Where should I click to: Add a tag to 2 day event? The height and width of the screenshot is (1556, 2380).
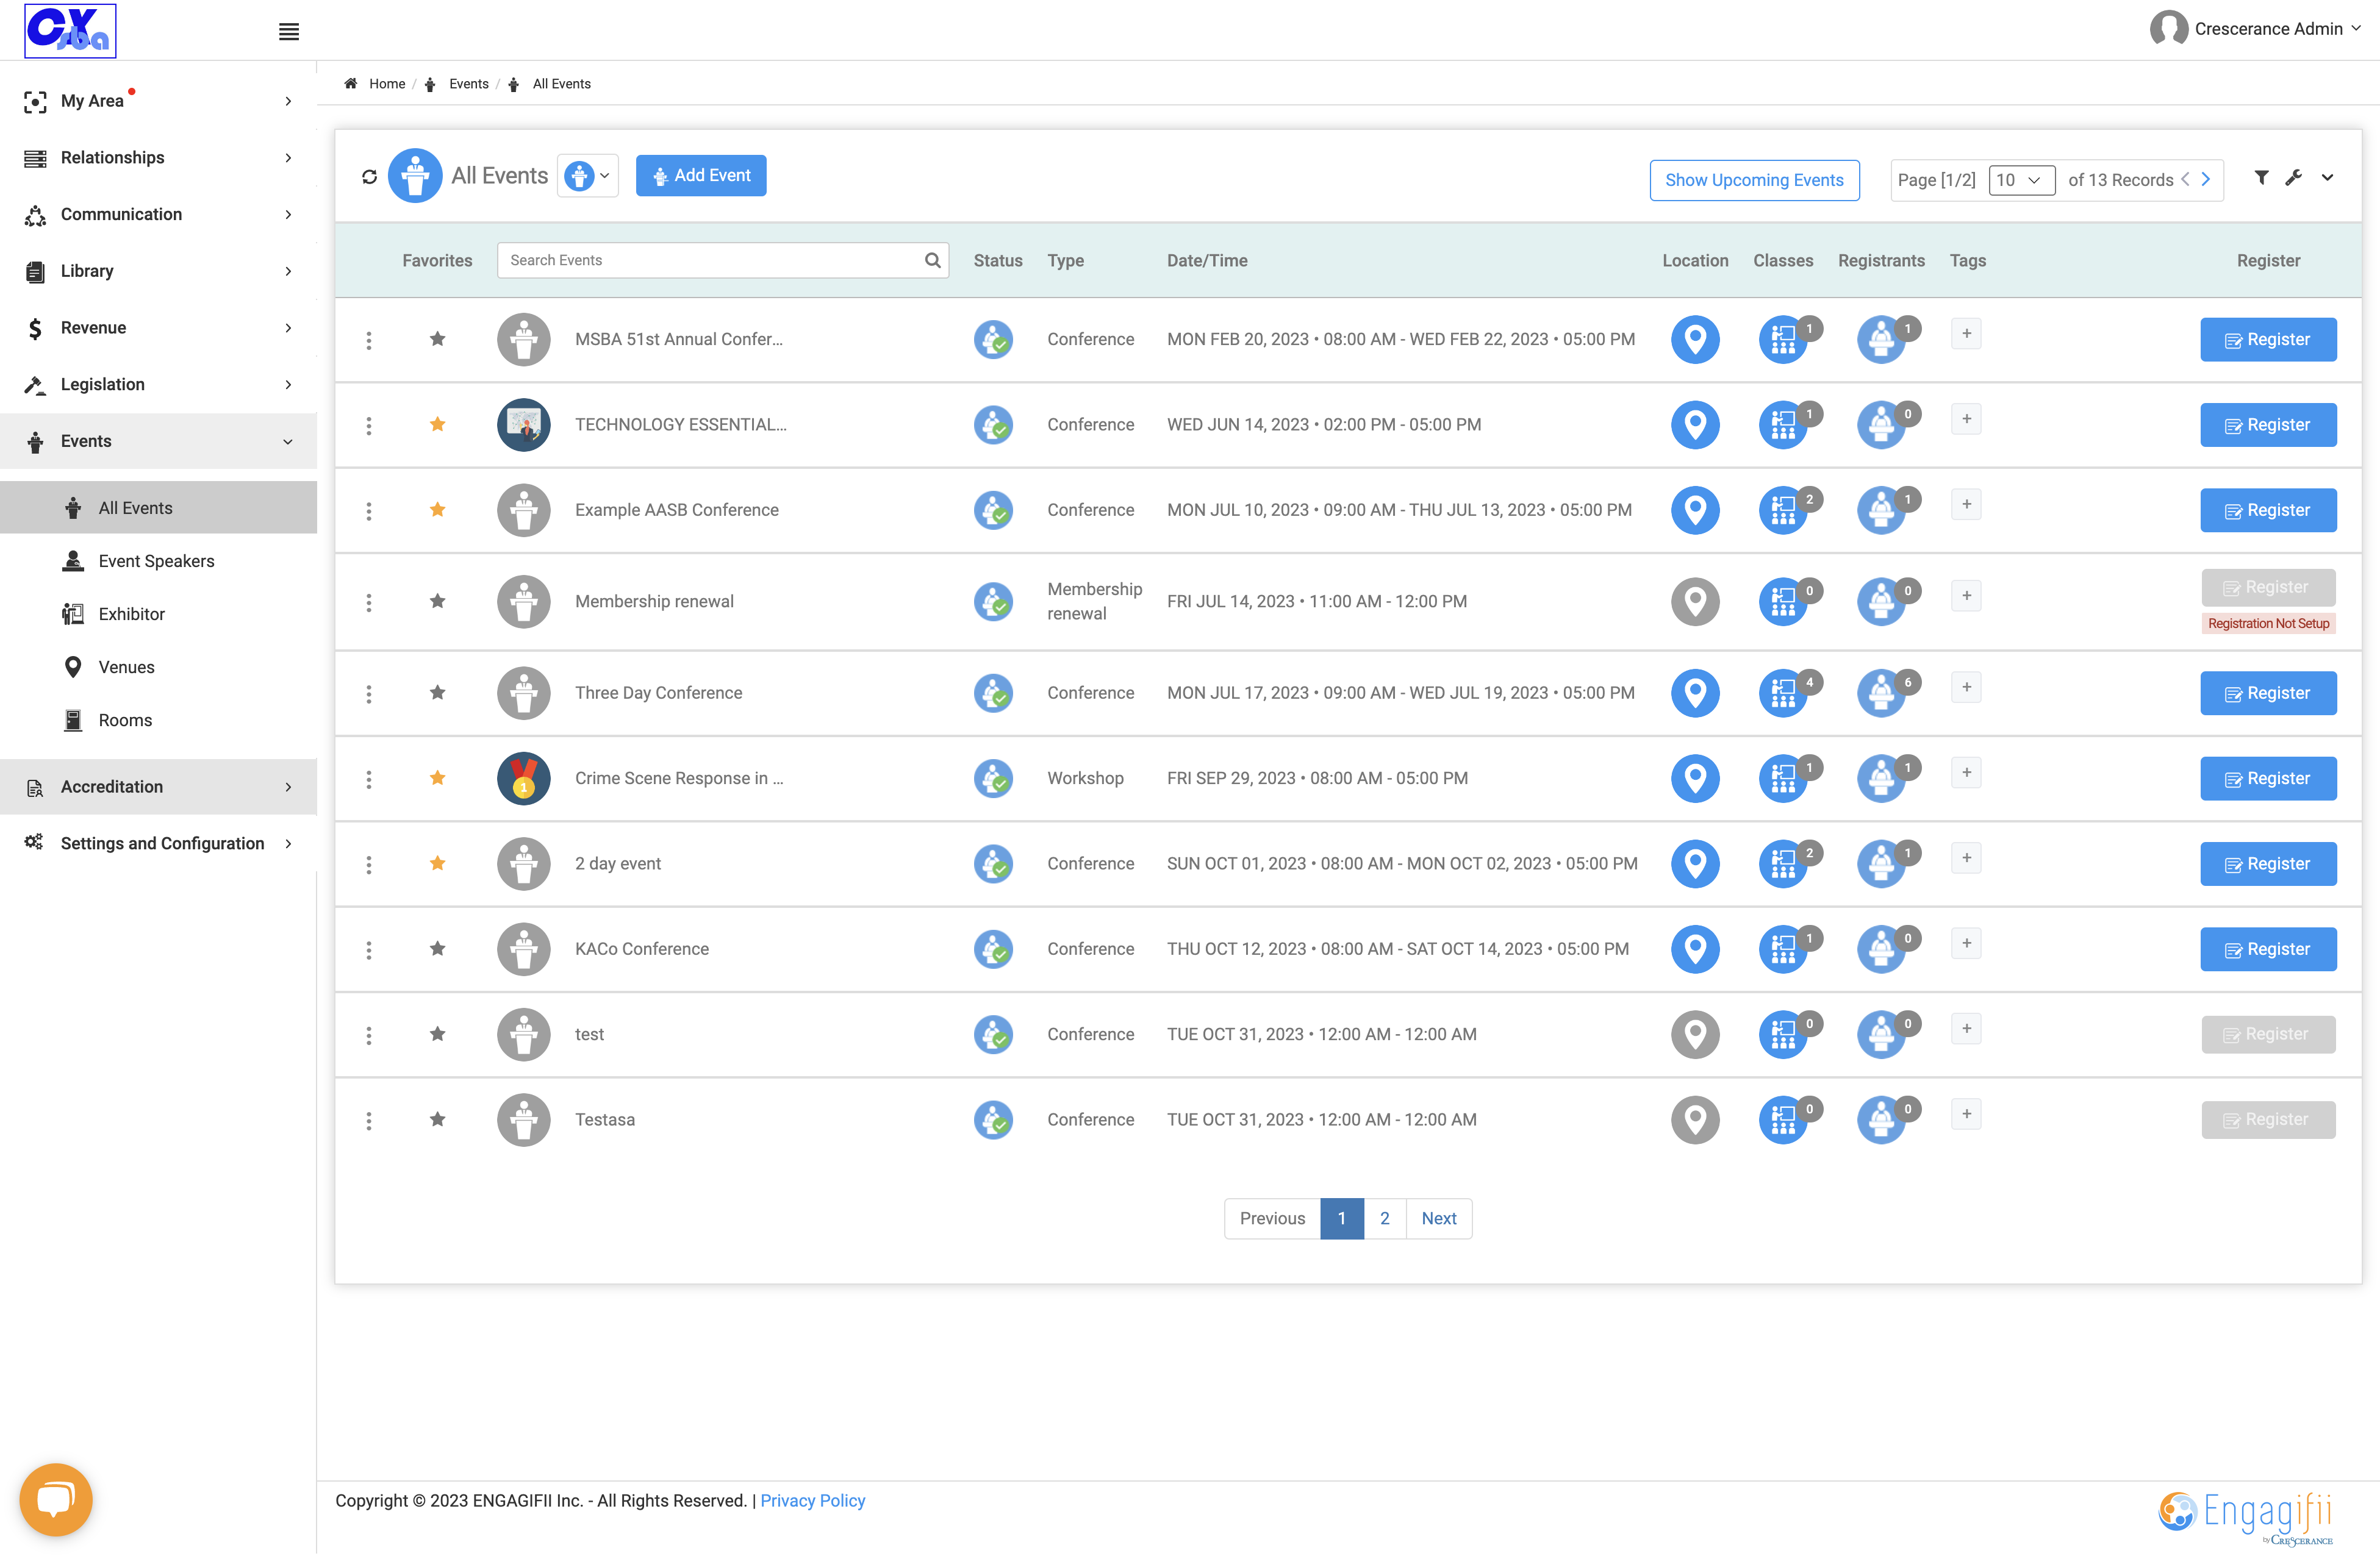pyautogui.click(x=1966, y=857)
